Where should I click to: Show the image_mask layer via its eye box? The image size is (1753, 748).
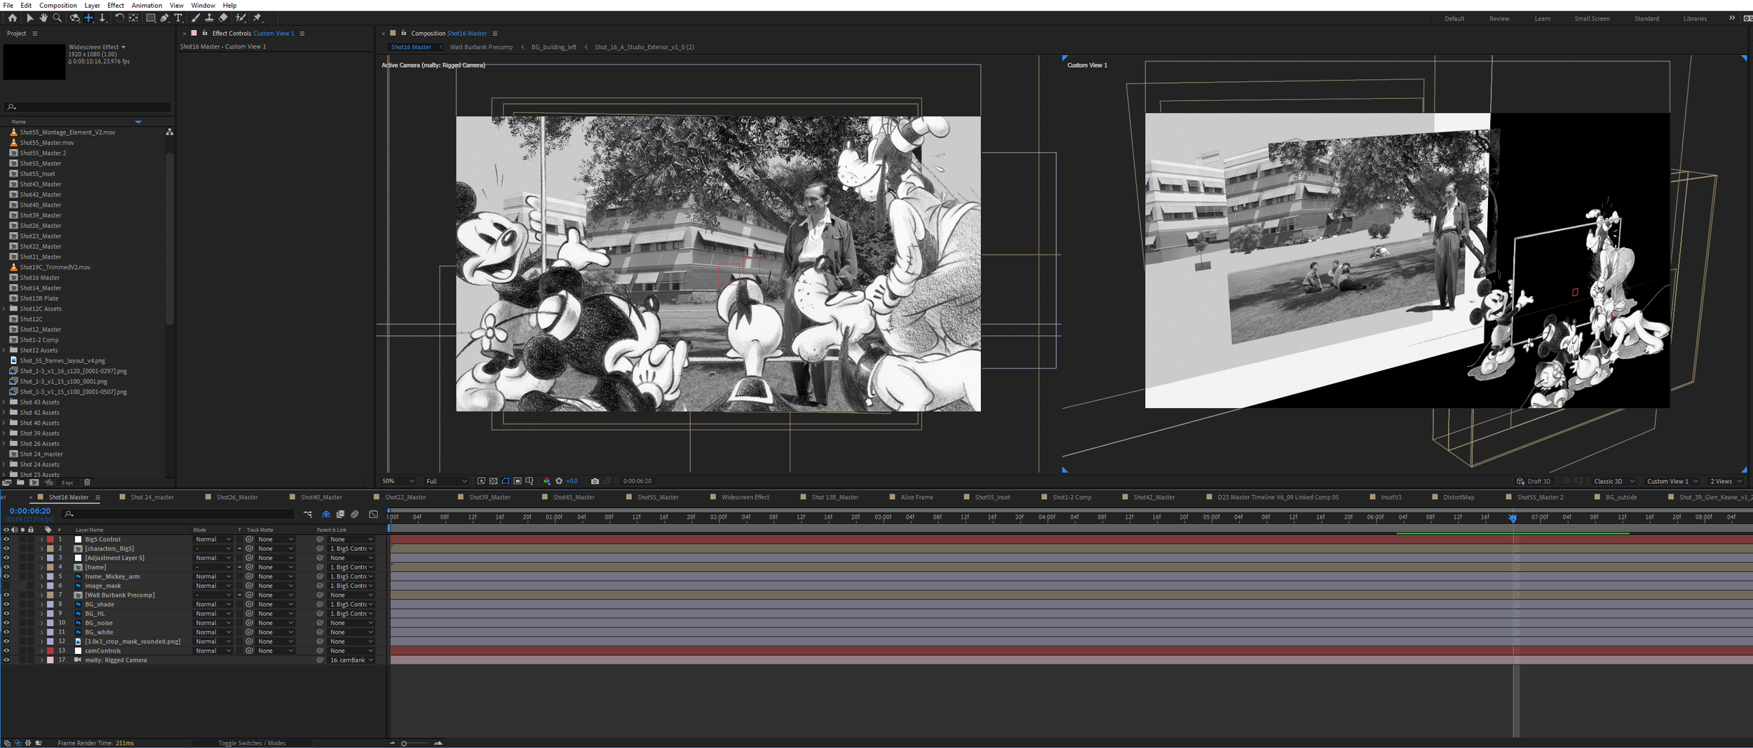[x=6, y=585]
